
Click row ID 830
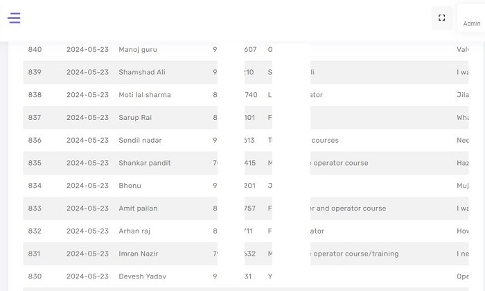(35, 276)
